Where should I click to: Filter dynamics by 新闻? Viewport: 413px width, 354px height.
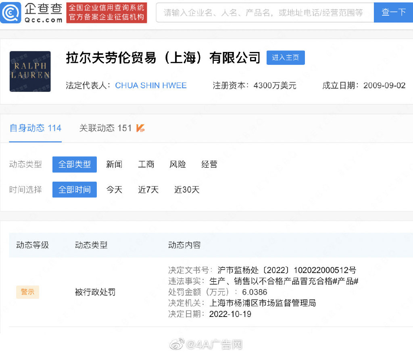[x=114, y=164]
